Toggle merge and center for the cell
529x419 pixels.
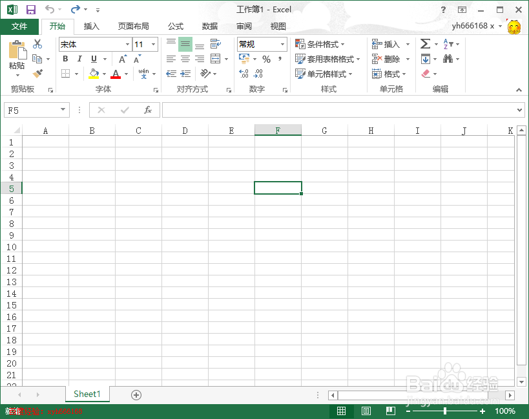tap(216, 58)
